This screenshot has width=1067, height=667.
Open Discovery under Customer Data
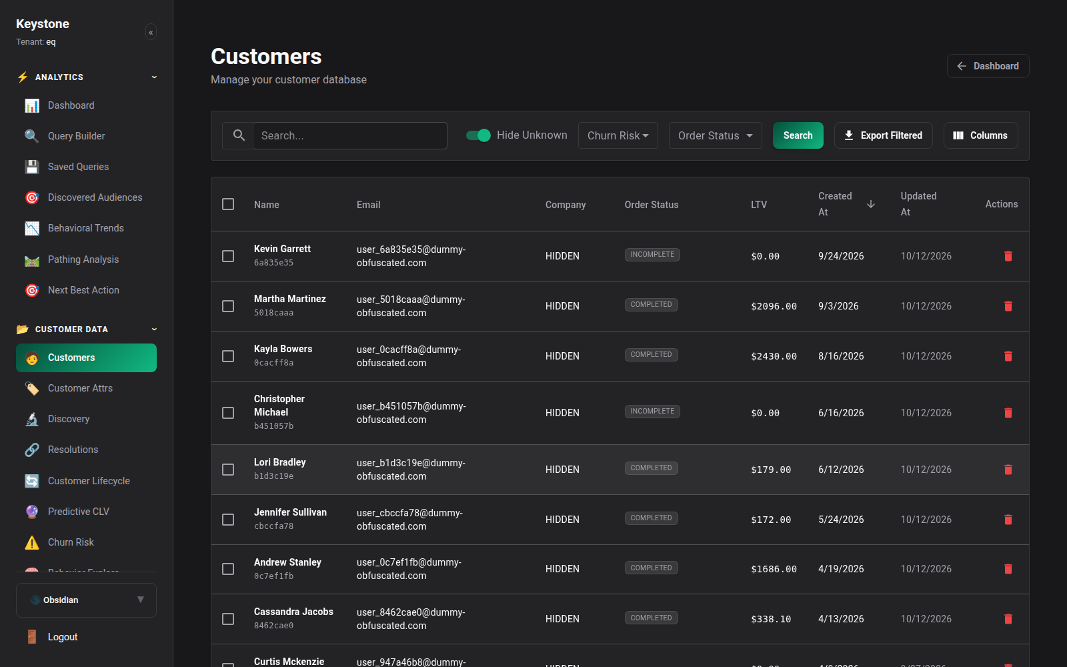point(86,419)
